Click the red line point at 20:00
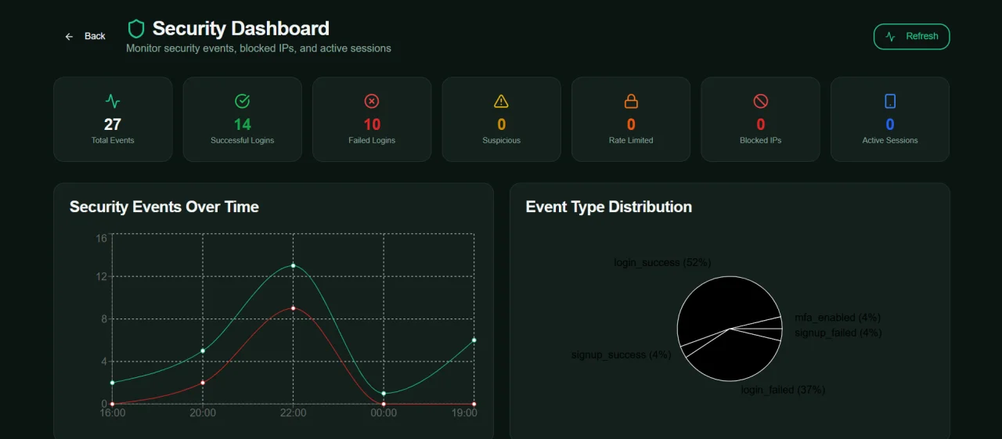The height and width of the screenshot is (439, 1002). pyautogui.click(x=203, y=383)
